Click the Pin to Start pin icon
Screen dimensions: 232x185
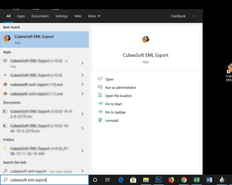pyautogui.click(x=100, y=103)
